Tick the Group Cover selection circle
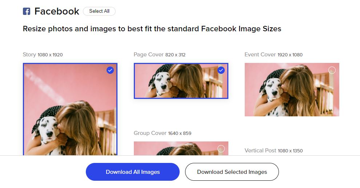Viewport: 360px width, 188px height. 221,149
